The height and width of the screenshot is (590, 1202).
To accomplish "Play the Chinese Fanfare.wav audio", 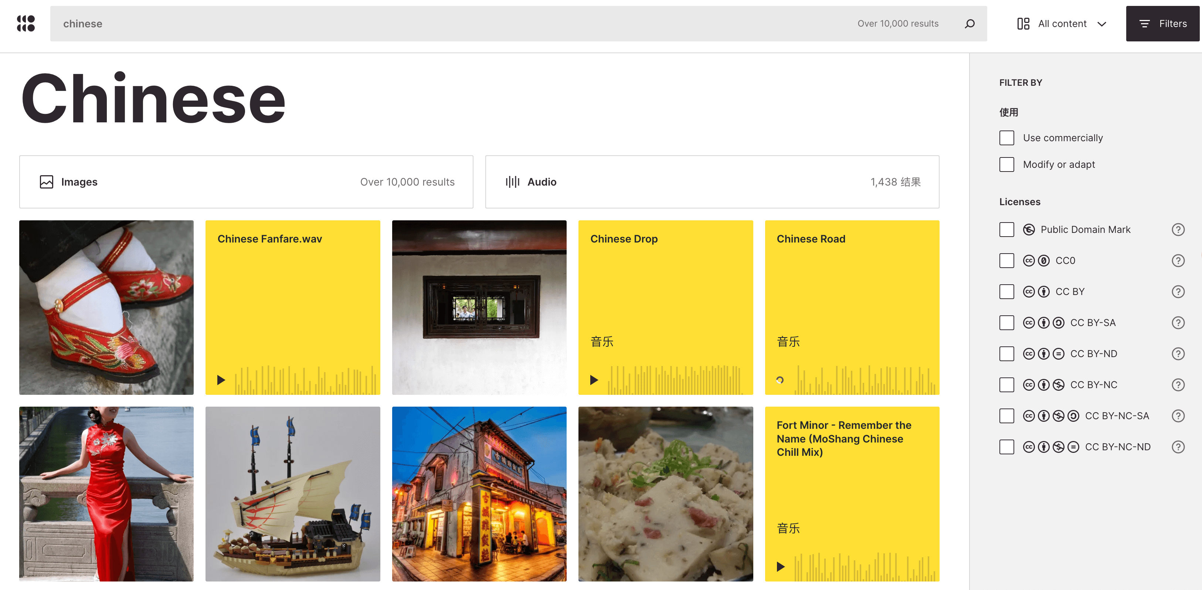I will 221,380.
